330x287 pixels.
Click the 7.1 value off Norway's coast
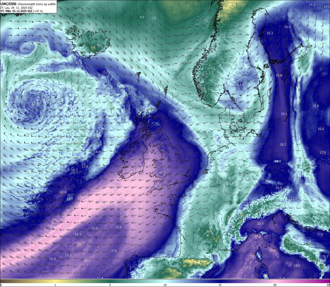[205, 20]
